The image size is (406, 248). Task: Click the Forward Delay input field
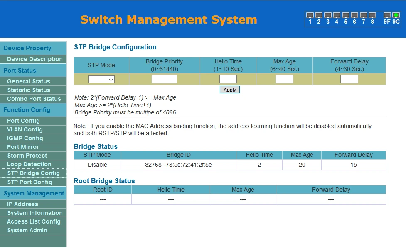pyautogui.click(x=349, y=79)
